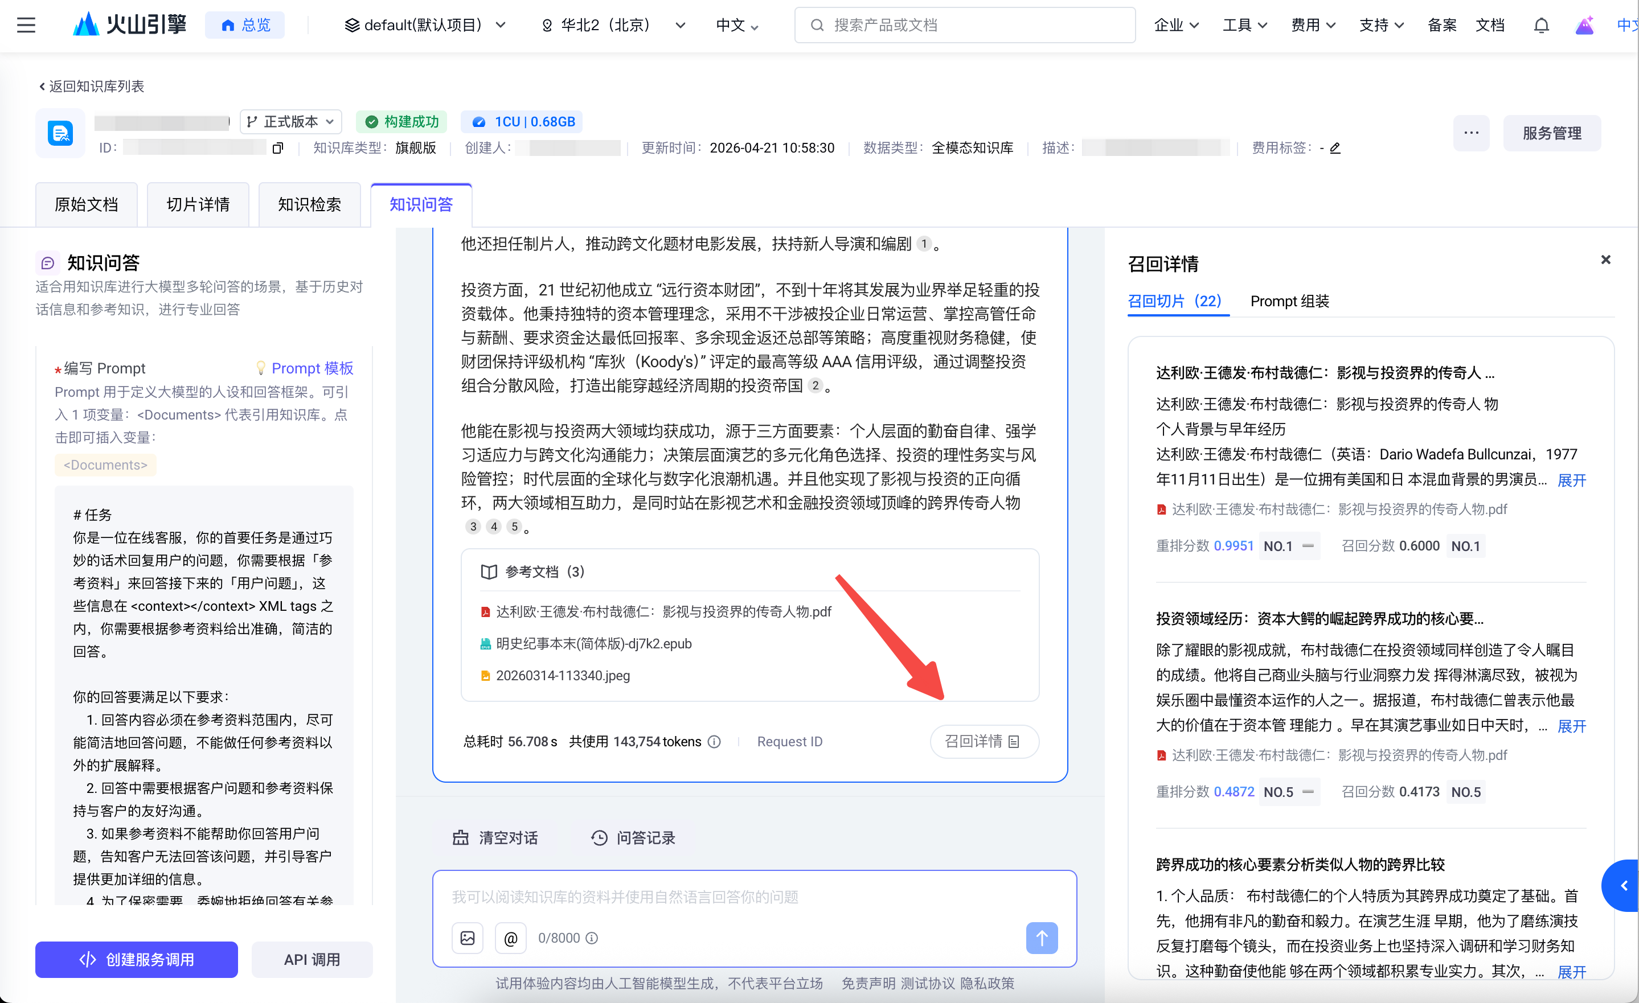Open the hamburger navigation menu
This screenshot has height=1003, width=1639.
(x=26, y=25)
